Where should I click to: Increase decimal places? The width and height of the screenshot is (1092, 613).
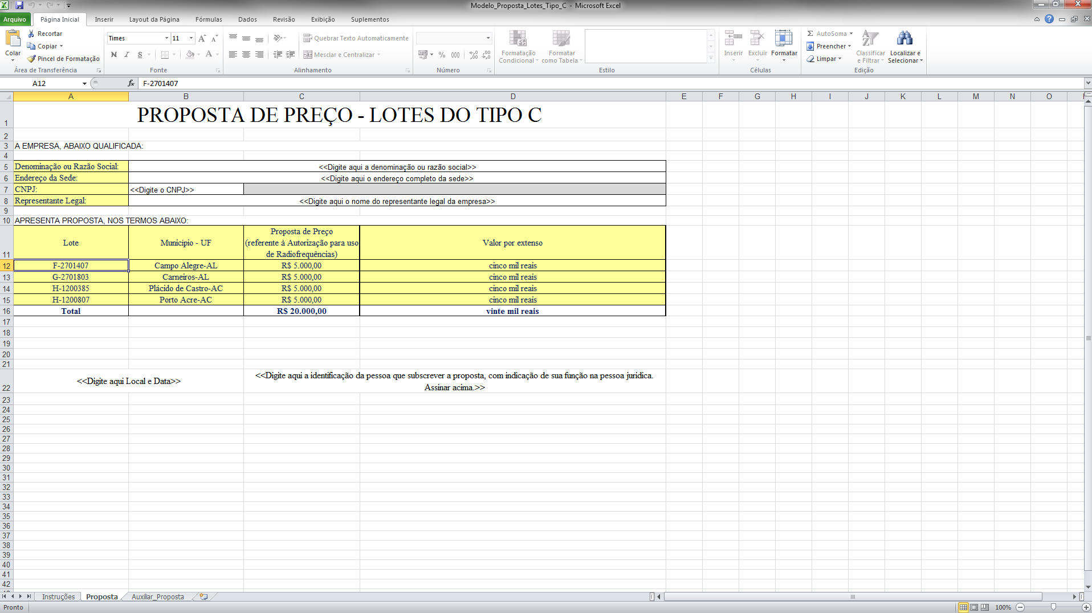(474, 55)
